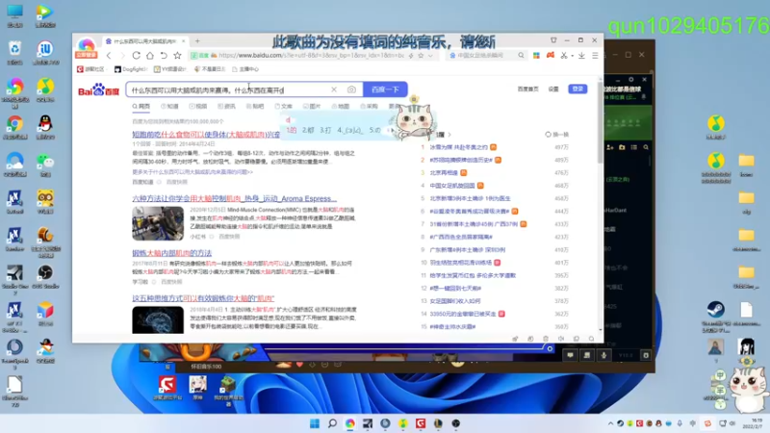The image size is (770, 433).
Task: Open OBS Studio desktop icon
Action: 45,277
